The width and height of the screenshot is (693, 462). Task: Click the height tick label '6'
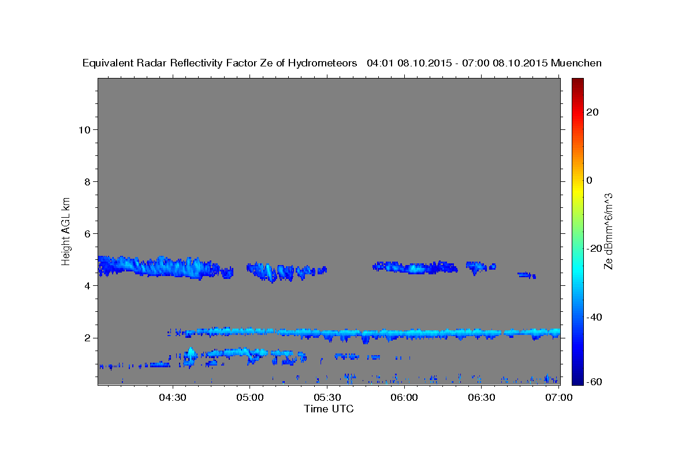click(88, 234)
